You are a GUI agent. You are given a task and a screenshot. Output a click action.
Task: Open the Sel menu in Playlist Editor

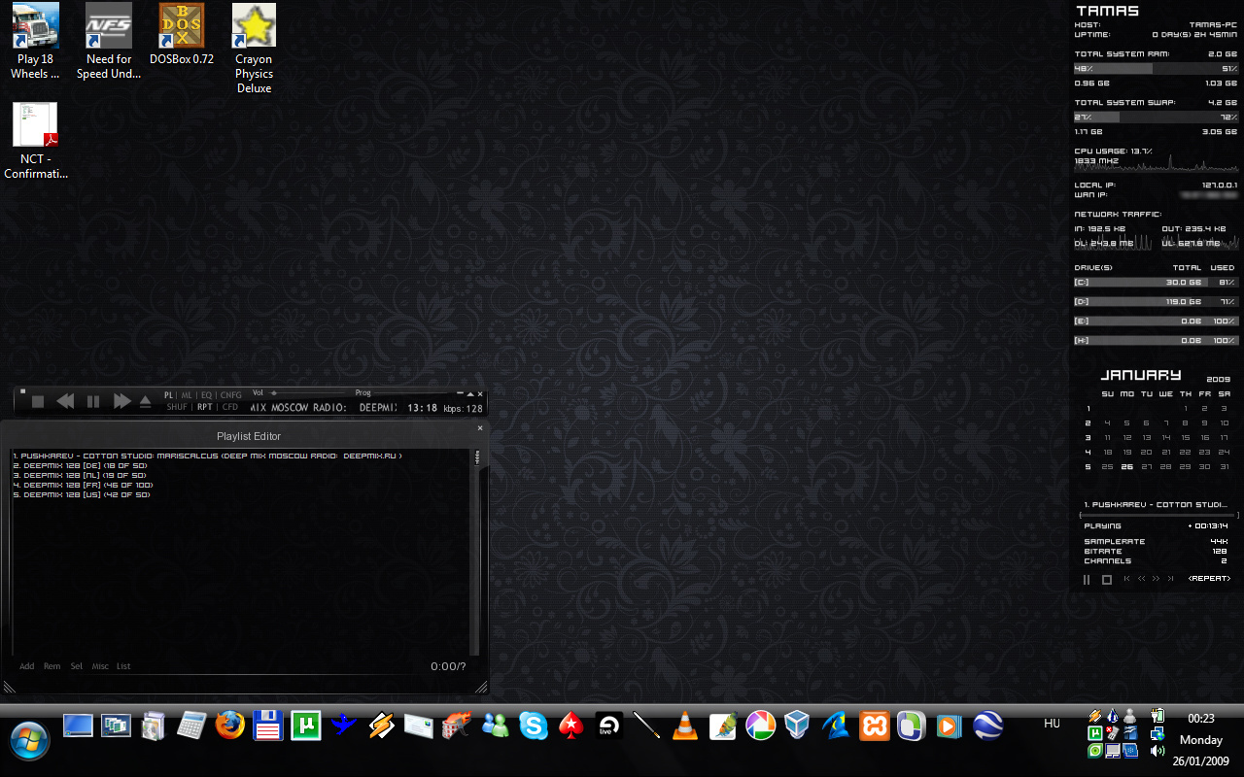(x=77, y=666)
